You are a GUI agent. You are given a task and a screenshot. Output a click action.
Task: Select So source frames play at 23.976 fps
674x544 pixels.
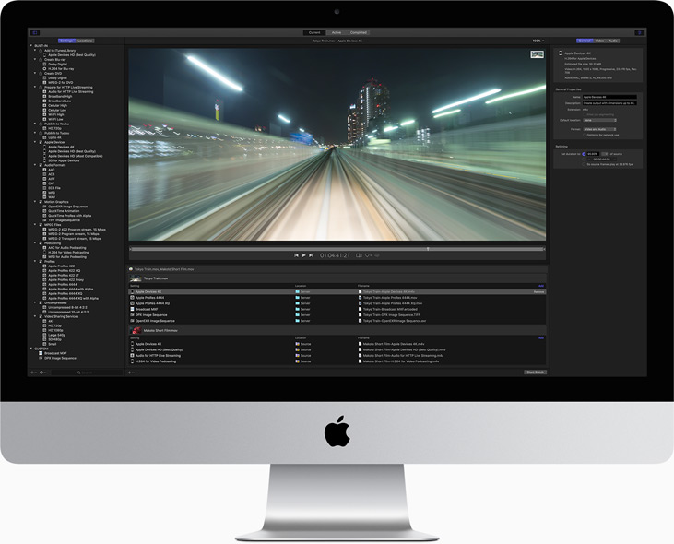pos(584,163)
